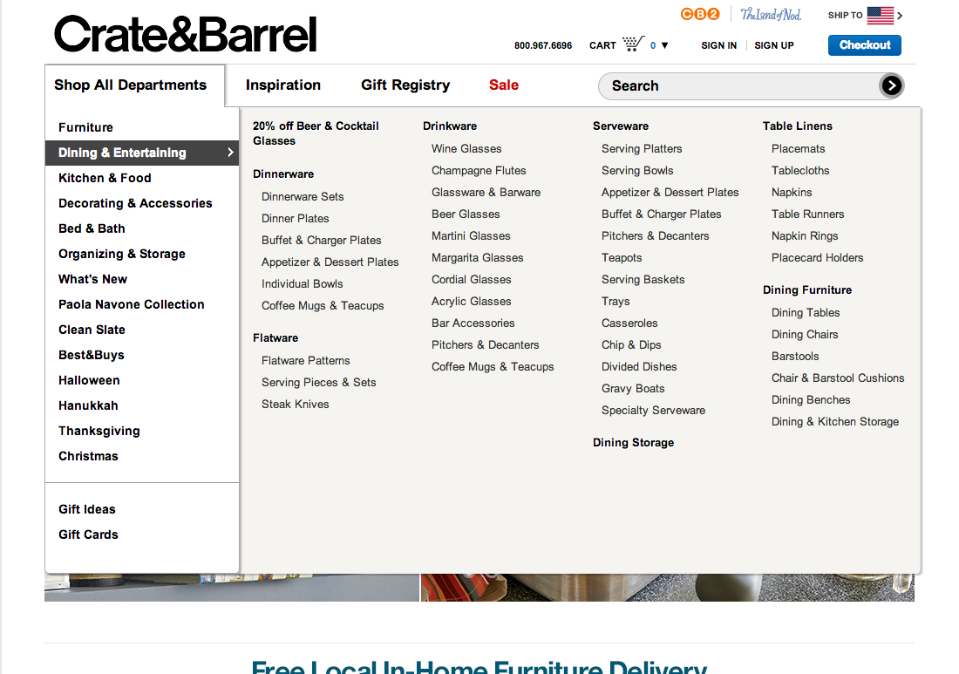This screenshot has width=959, height=674.
Task: Open the Inspiration menu
Action: [x=283, y=85]
